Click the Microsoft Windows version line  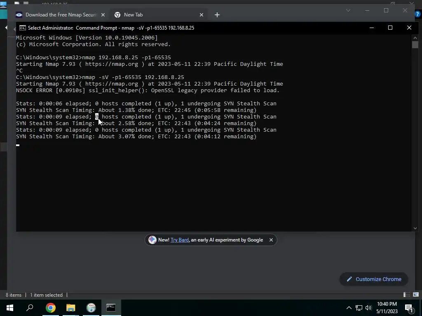click(87, 37)
